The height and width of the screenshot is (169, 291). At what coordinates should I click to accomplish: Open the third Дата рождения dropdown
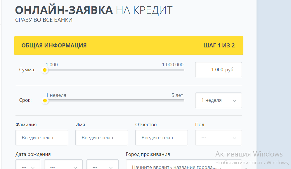(102, 167)
